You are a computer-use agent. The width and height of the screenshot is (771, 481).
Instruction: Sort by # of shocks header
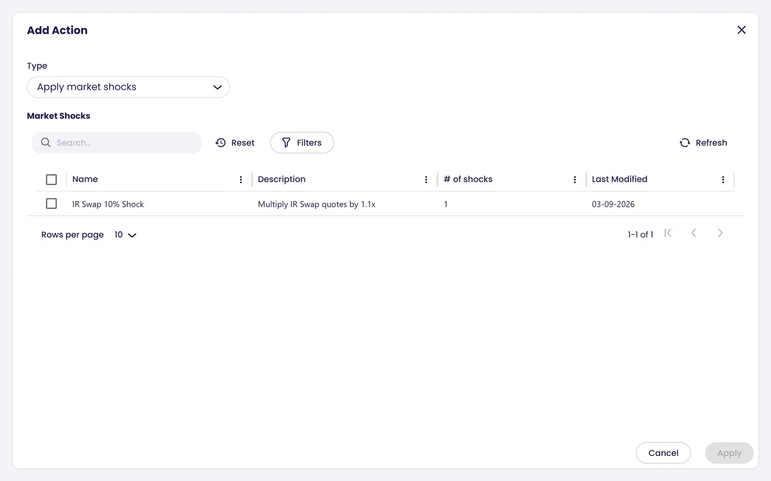[468, 179]
